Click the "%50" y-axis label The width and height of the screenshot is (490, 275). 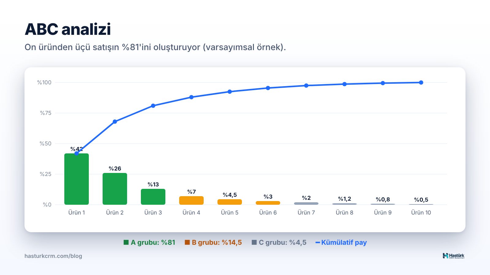coord(46,144)
